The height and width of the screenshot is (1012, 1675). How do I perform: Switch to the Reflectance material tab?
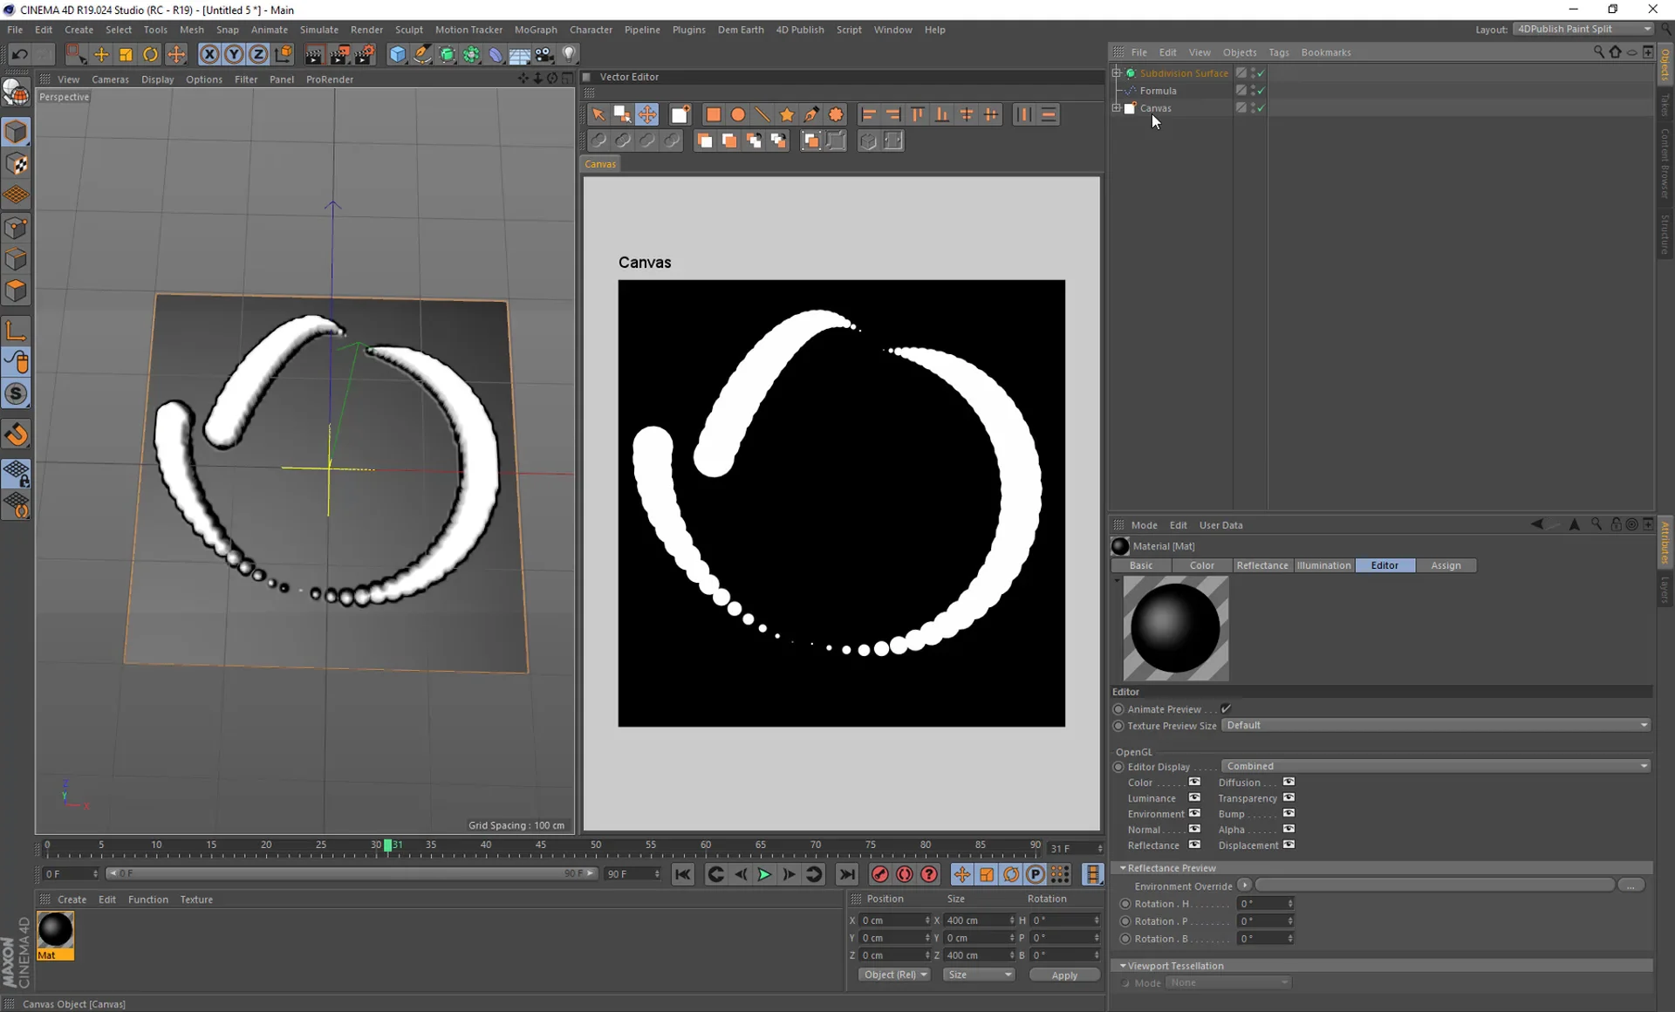click(x=1261, y=565)
